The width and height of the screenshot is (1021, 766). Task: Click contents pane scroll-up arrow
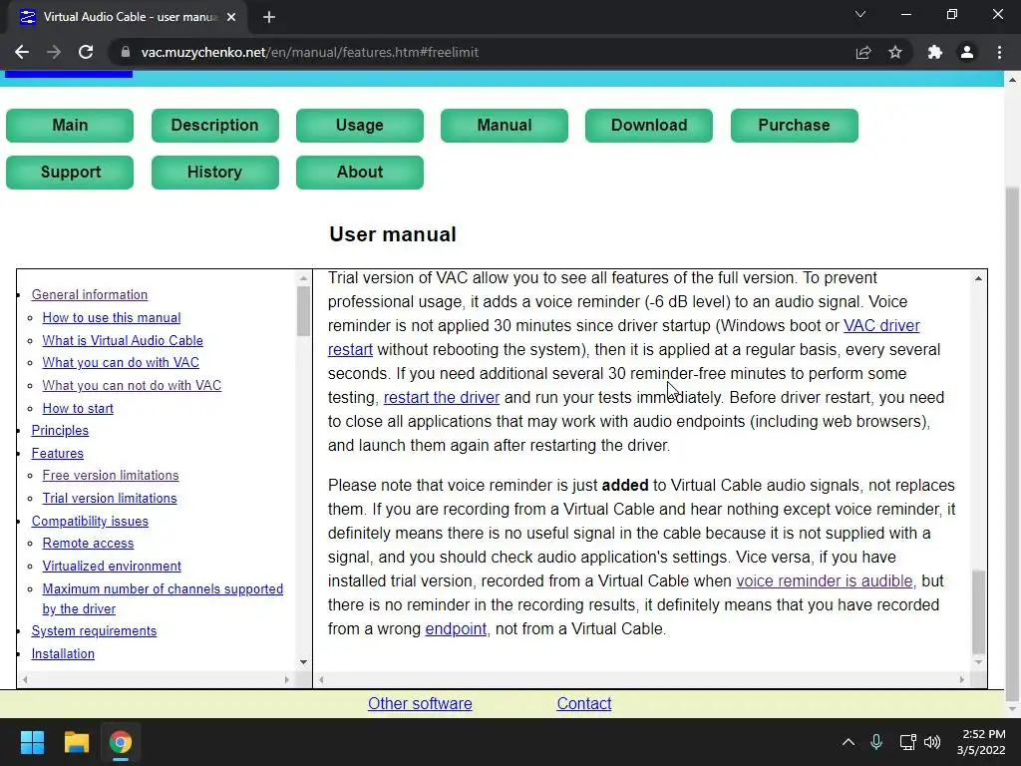pyautogui.click(x=303, y=278)
